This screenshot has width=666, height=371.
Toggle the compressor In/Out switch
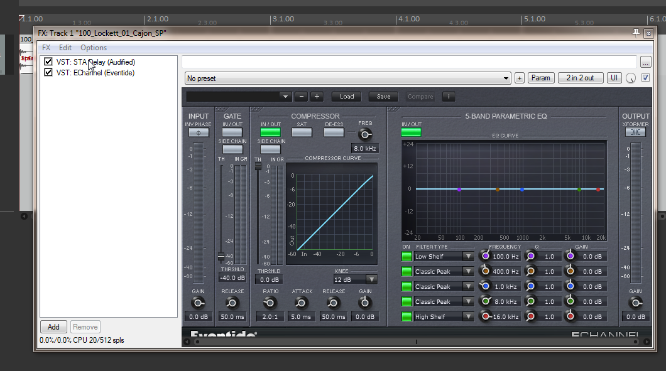270,132
